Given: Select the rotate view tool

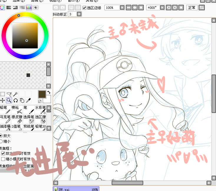Looking at the screenshot, I should (15, 101).
